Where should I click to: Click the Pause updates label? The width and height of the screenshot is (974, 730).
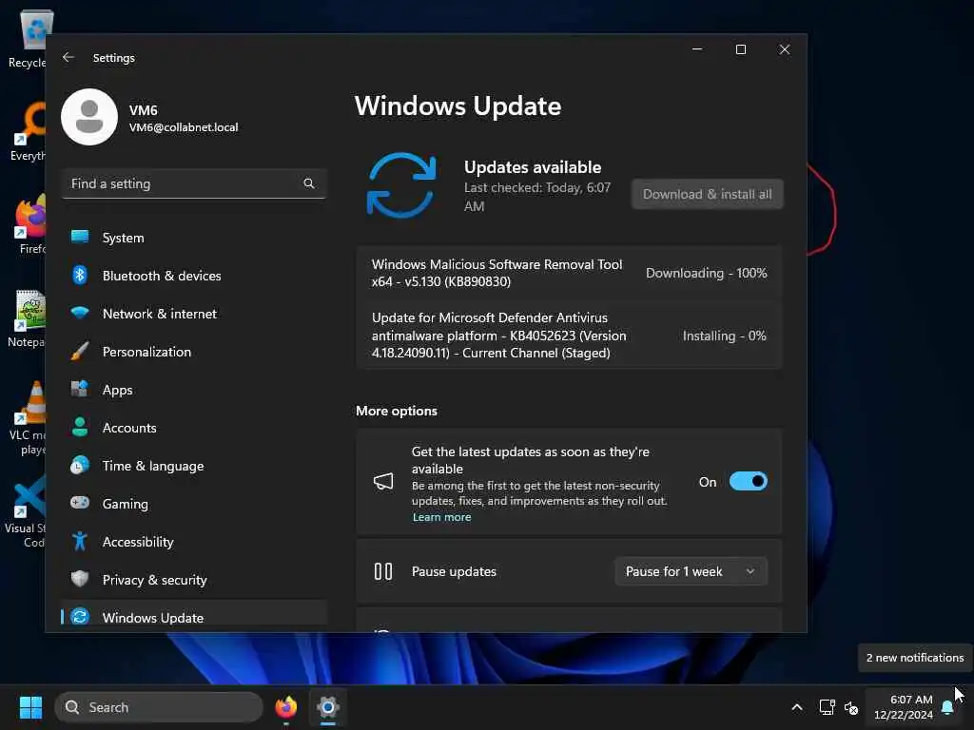(x=454, y=571)
